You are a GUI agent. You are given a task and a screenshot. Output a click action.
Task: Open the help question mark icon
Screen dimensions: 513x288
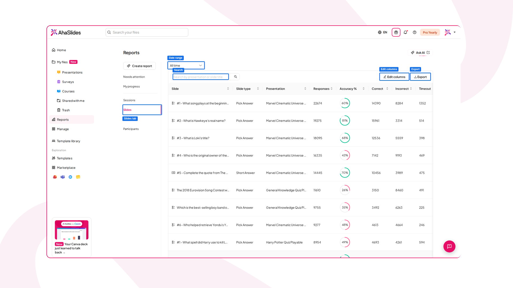pyautogui.click(x=414, y=32)
